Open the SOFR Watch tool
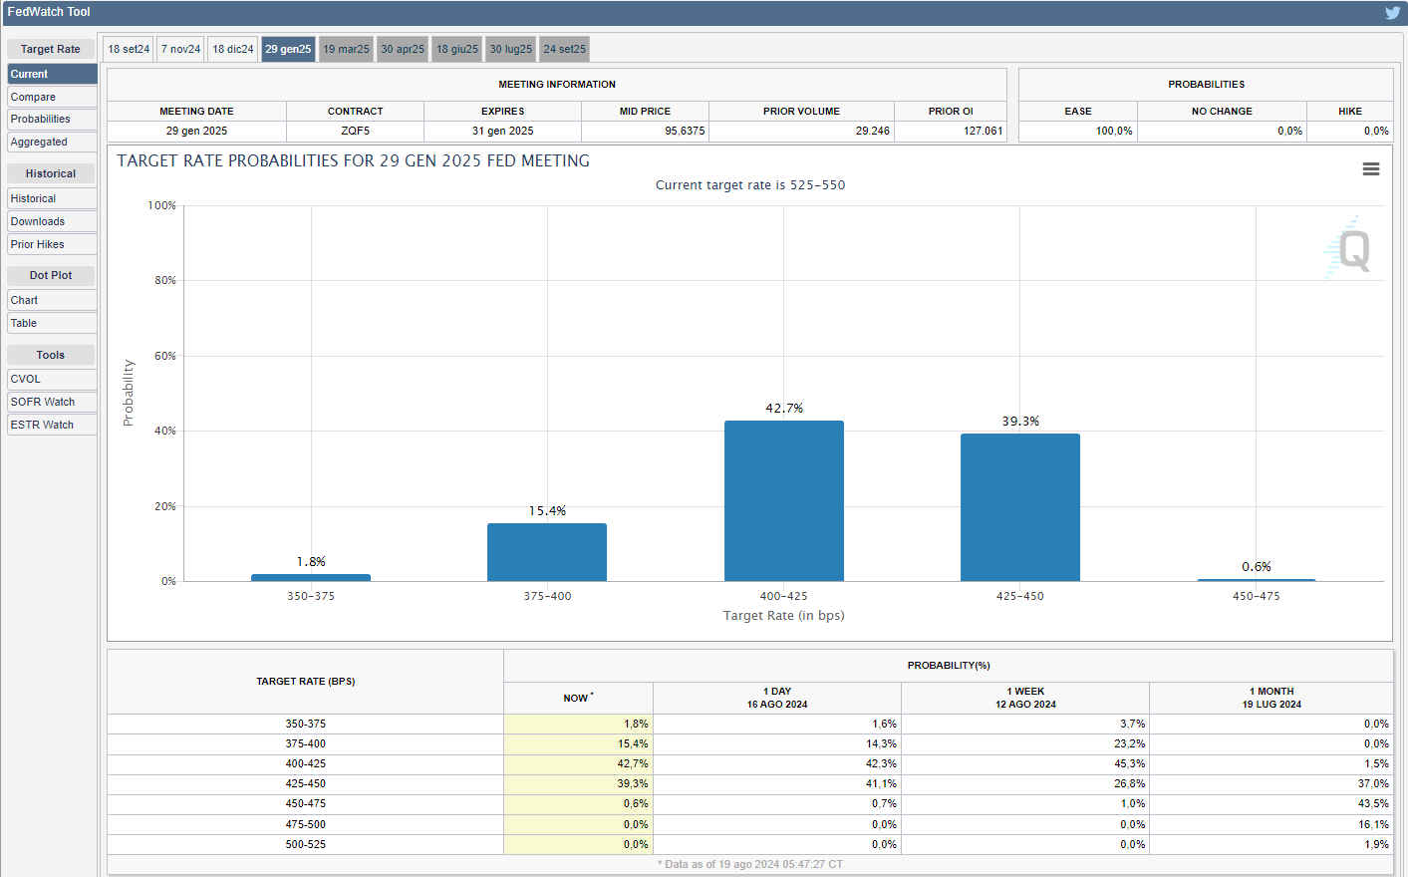The width and height of the screenshot is (1408, 877). [x=52, y=403]
